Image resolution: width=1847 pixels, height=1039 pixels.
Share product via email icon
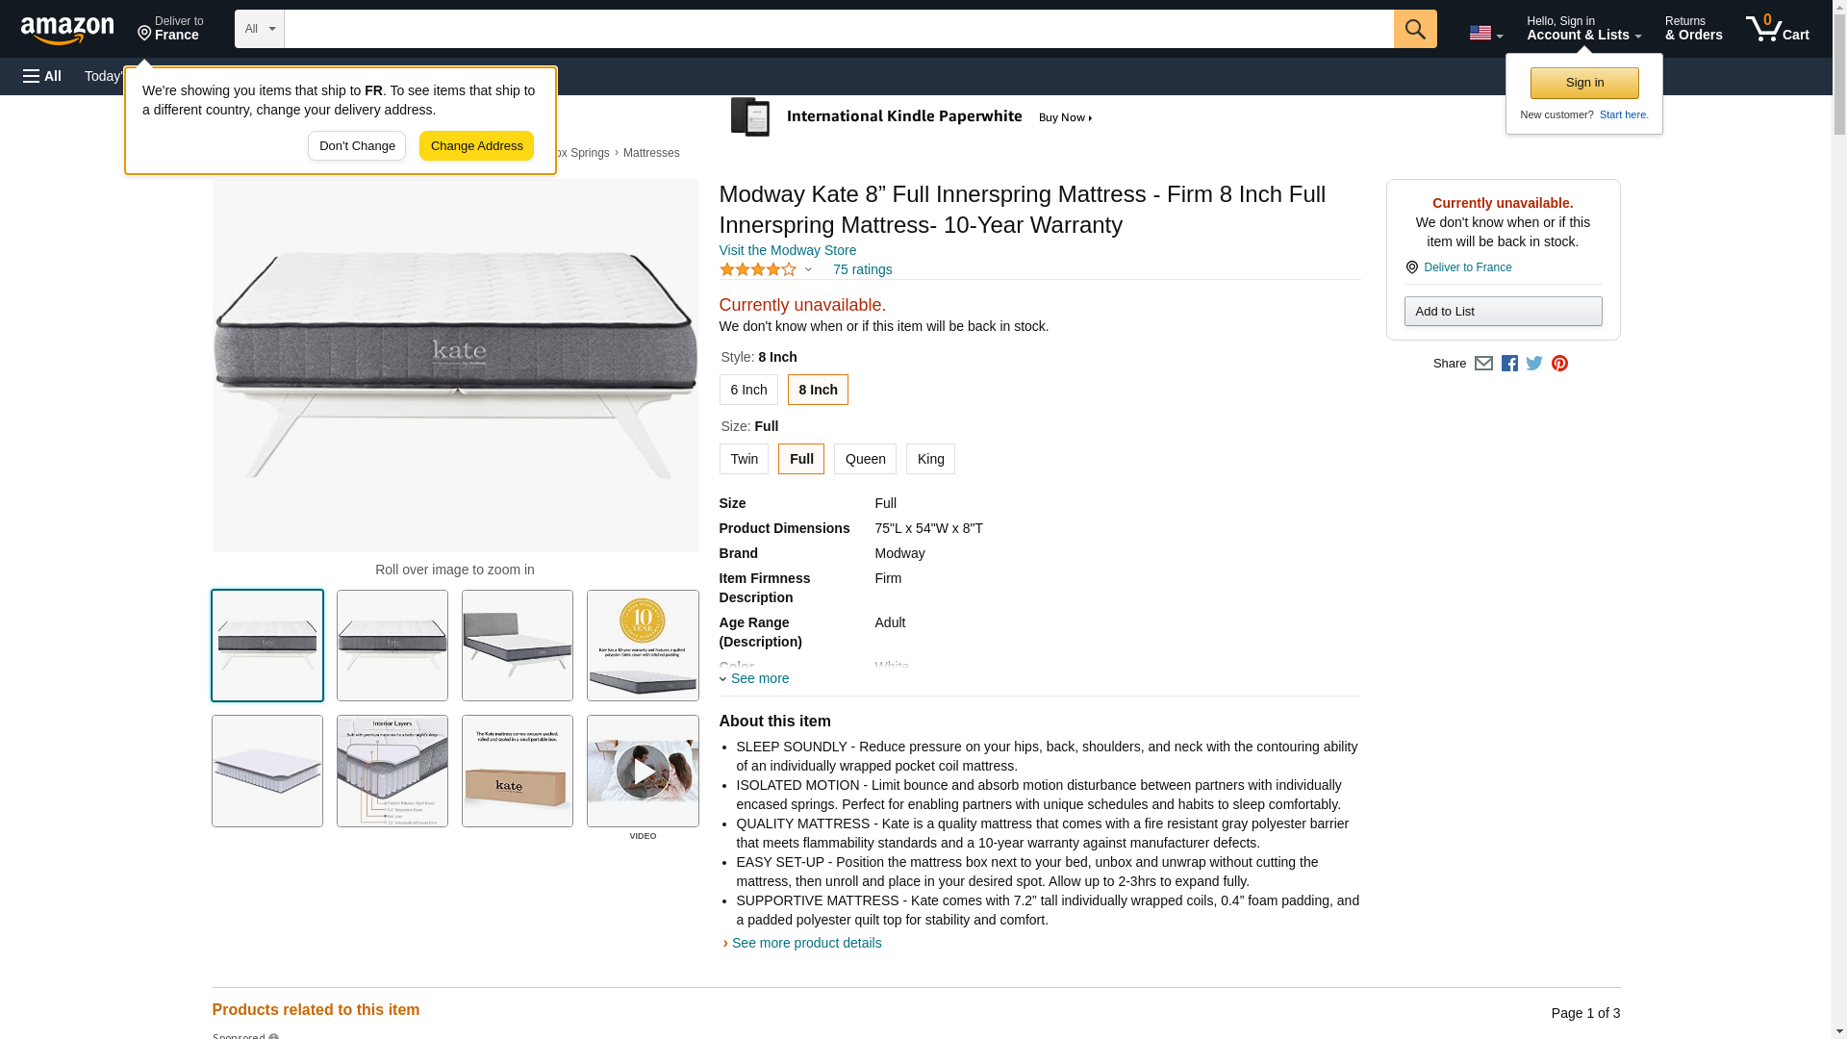(1483, 364)
